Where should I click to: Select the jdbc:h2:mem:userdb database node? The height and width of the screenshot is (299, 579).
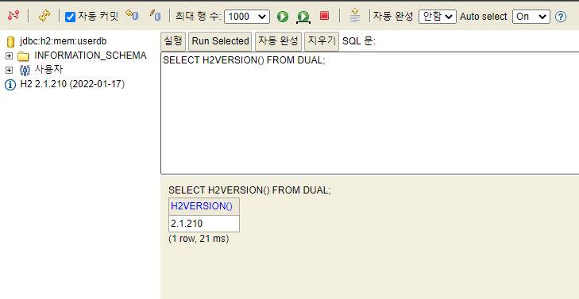64,41
